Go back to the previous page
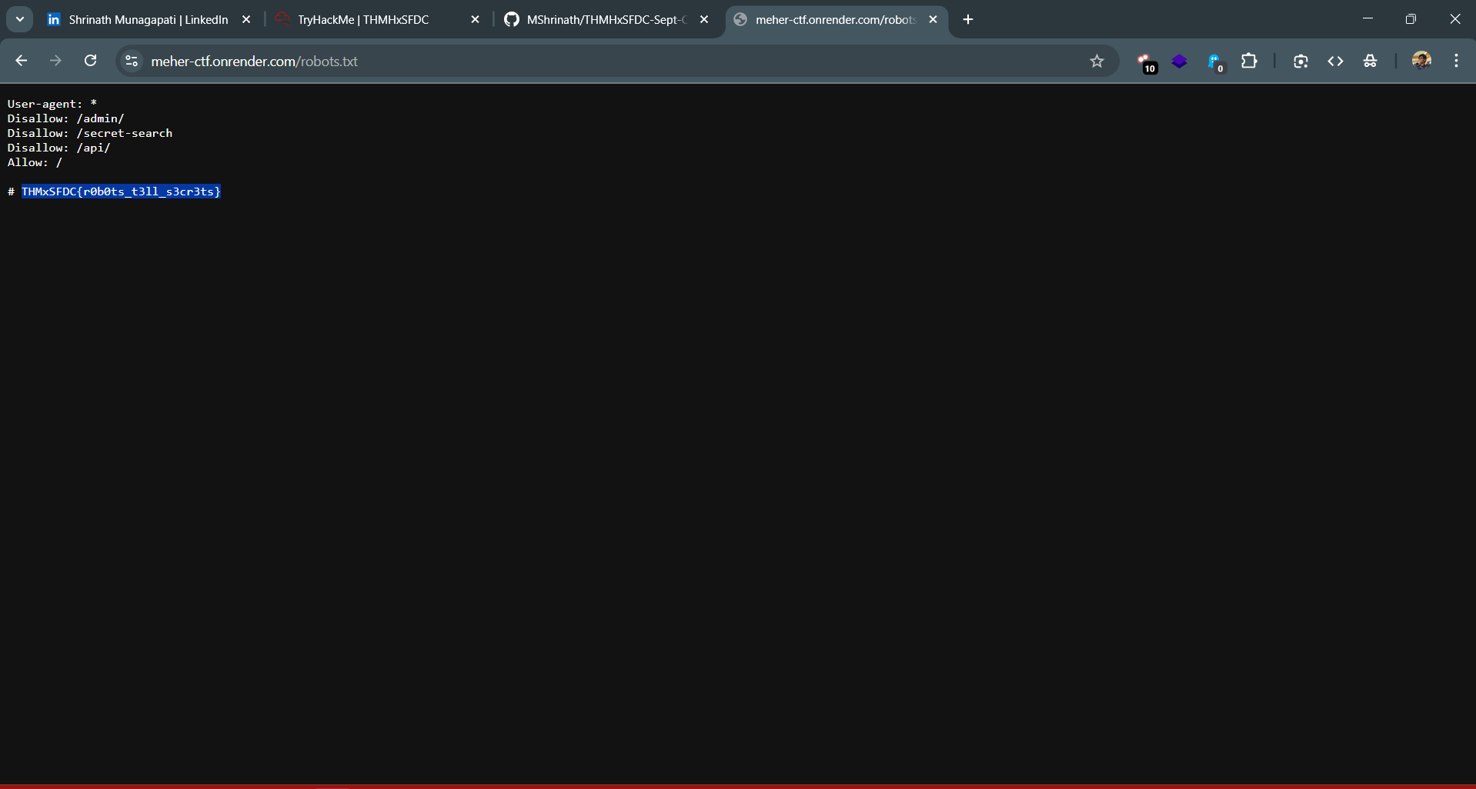Image resolution: width=1476 pixels, height=789 pixels. click(x=22, y=61)
